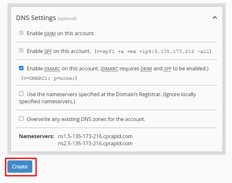Viewport: 232px width, 183px height.
Task: Click the DMARC abbreviation after Enable
Action: pyautogui.click(x=52, y=69)
